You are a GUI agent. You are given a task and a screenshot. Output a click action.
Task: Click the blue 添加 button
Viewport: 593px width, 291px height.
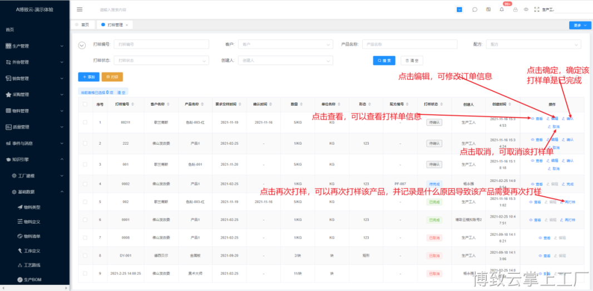point(88,77)
